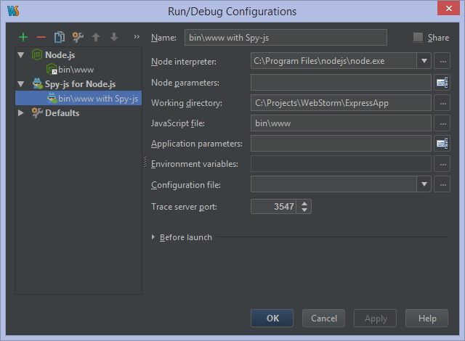Focus the Node parameters field
The height and width of the screenshot is (341, 465).
coord(341,83)
